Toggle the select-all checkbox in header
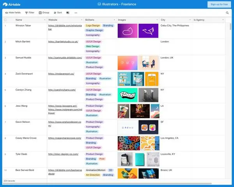This screenshot has height=187, width=234. tap(5, 20)
